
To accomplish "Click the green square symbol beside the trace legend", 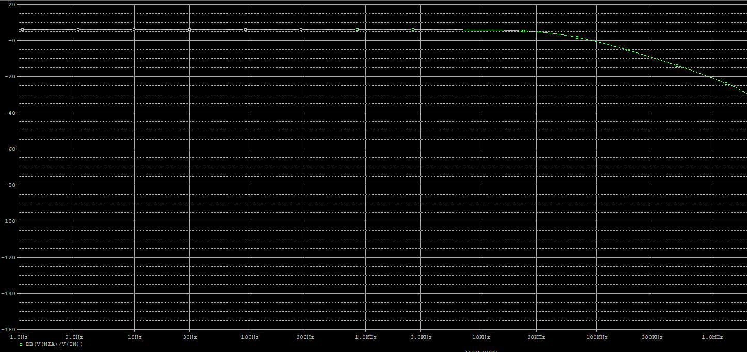I will click(x=21, y=344).
